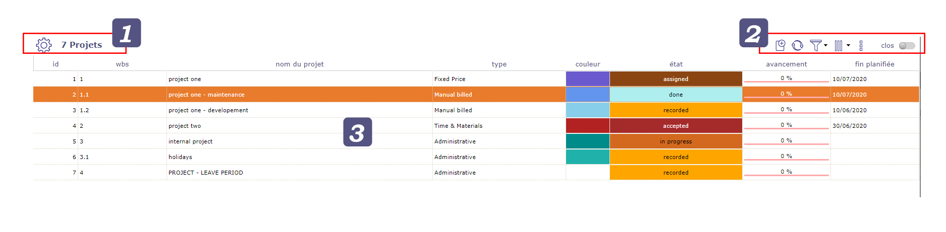946x232 pixels.
Task: Click the teal color swatch of internal project
Action: [x=588, y=141]
